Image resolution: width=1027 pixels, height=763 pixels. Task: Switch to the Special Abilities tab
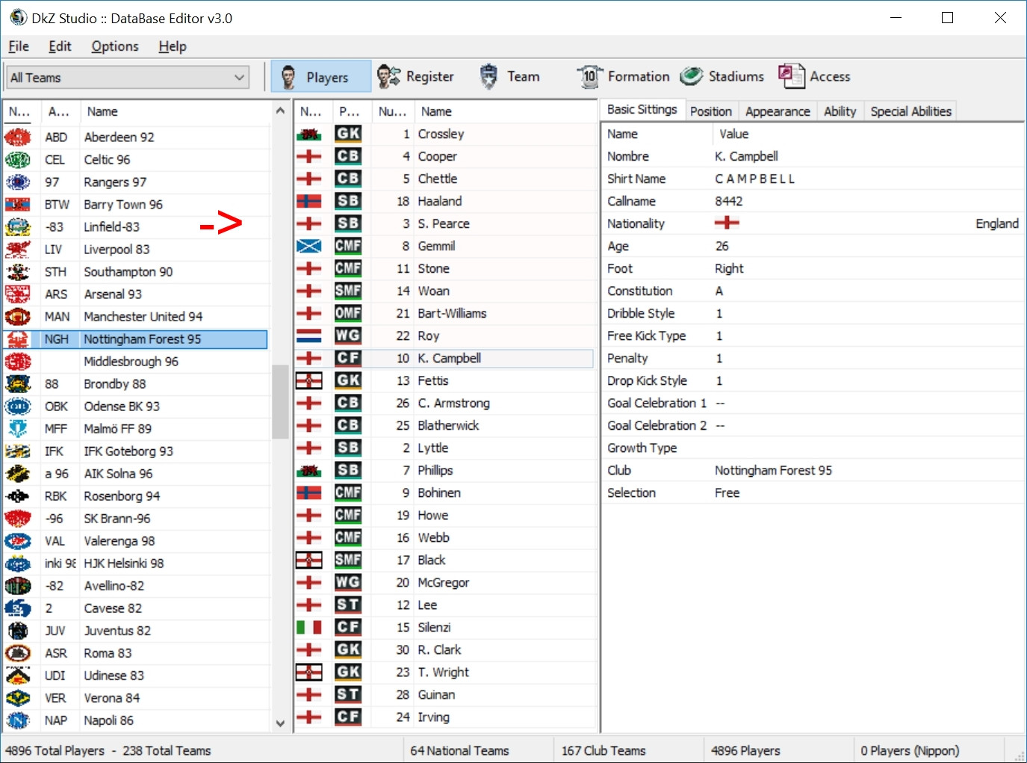coord(911,111)
